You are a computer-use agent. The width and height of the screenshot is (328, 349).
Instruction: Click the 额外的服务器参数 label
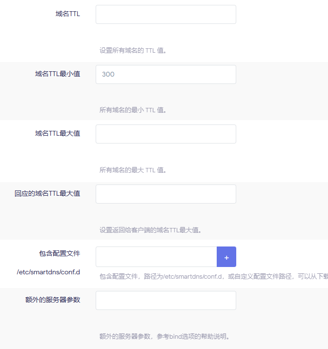pyautogui.click(x=53, y=300)
